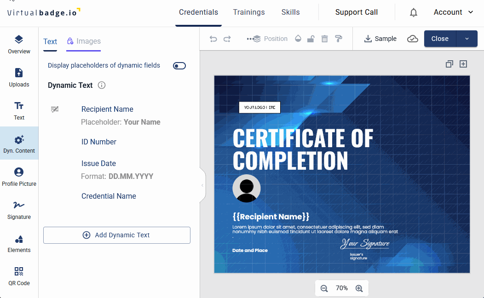Click the trash delete icon in toolbar
This screenshot has height=298, width=484.
pyautogui.click(x=325, y=39)
